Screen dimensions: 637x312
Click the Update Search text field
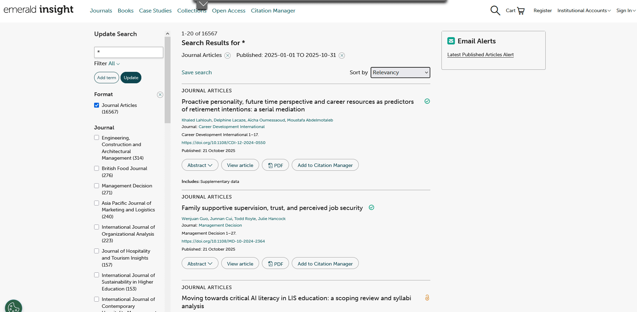click(129, 52)
